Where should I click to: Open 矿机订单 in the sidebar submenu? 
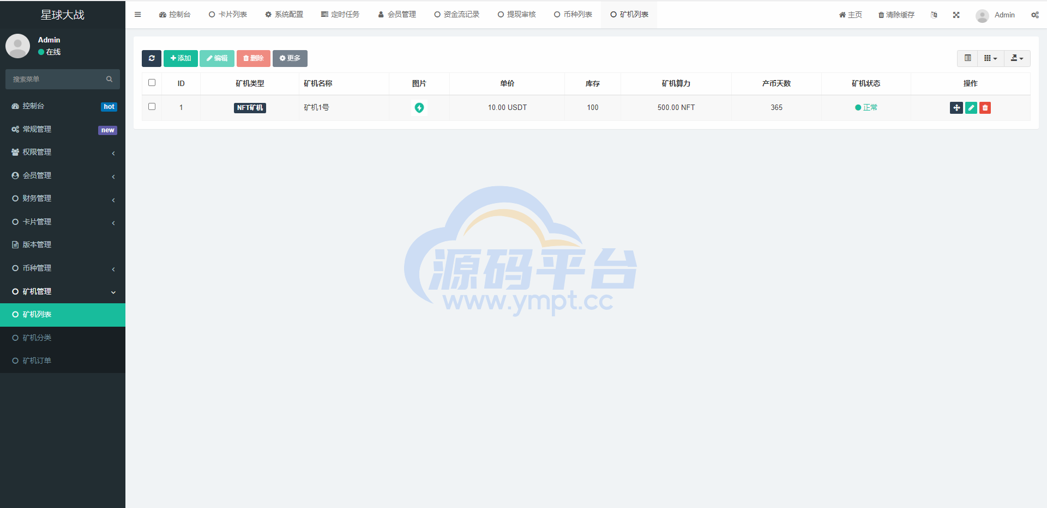point(63,361)
